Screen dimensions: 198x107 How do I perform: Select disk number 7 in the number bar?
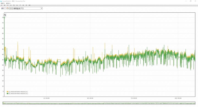pos(20,5)
